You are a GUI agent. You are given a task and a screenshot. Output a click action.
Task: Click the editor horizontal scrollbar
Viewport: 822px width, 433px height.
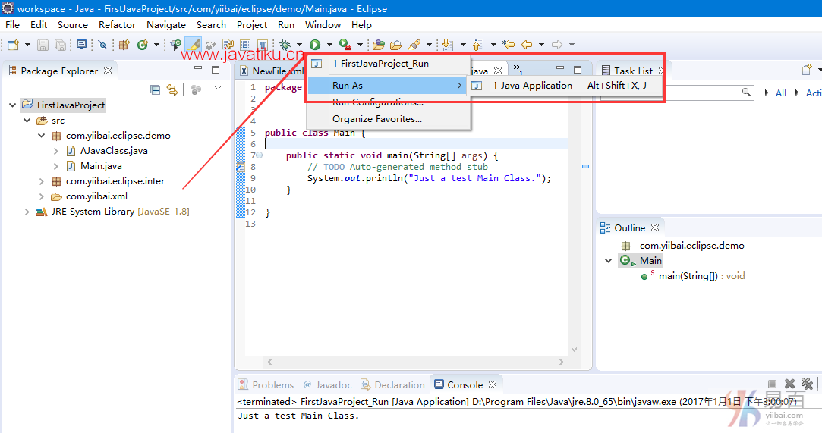pyautogui.click(x=414, y=362)
